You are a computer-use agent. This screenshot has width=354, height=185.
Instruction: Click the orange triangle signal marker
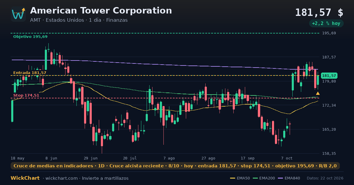click(318, 93)
